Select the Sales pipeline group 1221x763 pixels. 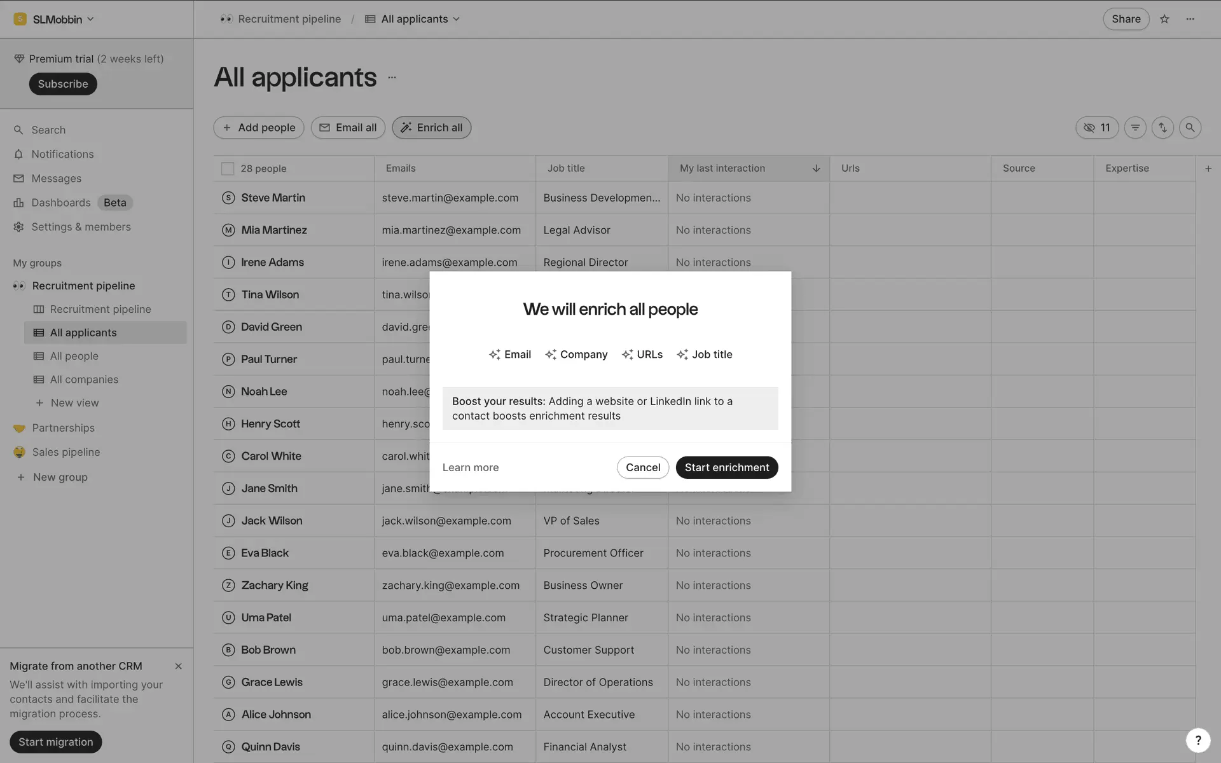click(66, 452)
